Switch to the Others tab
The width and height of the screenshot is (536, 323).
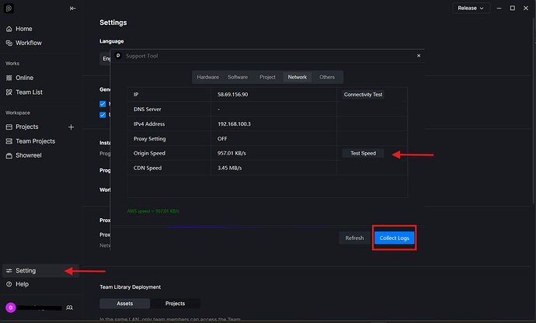[327, 78]
